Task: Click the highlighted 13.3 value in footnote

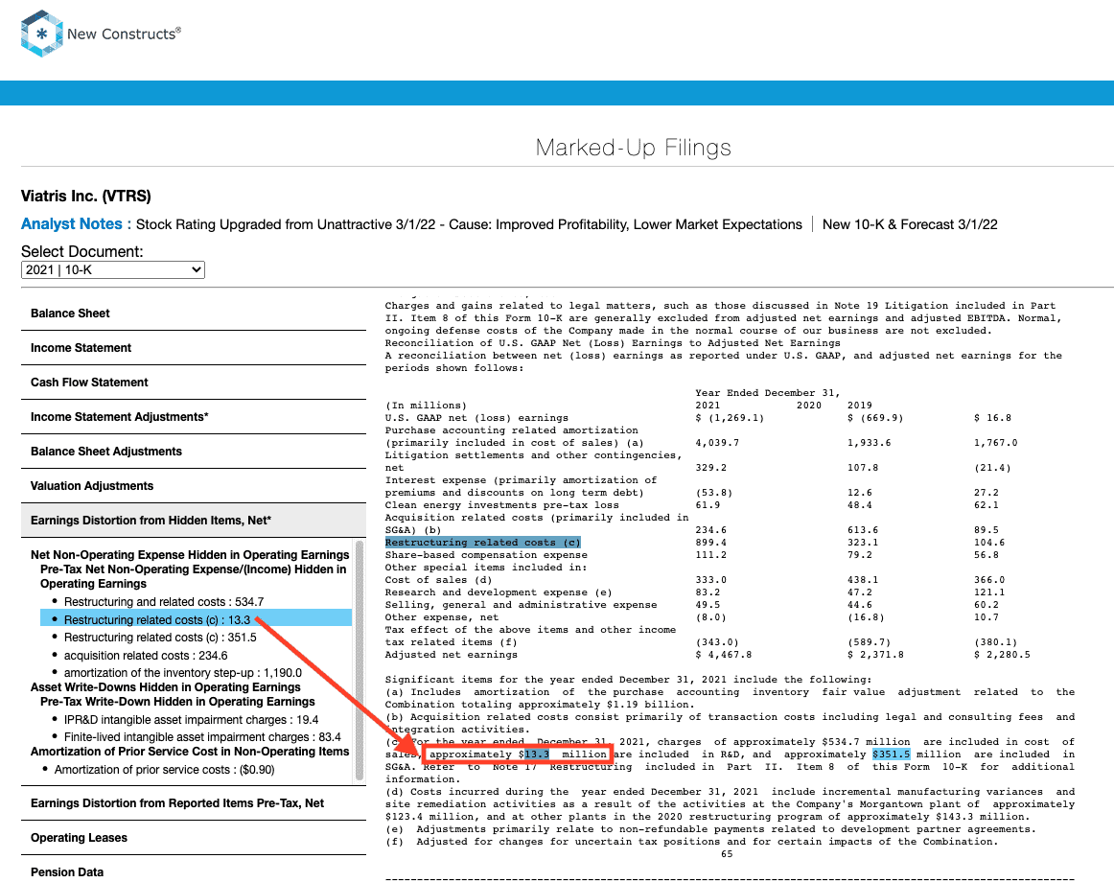Action: [x=537, y=754]
